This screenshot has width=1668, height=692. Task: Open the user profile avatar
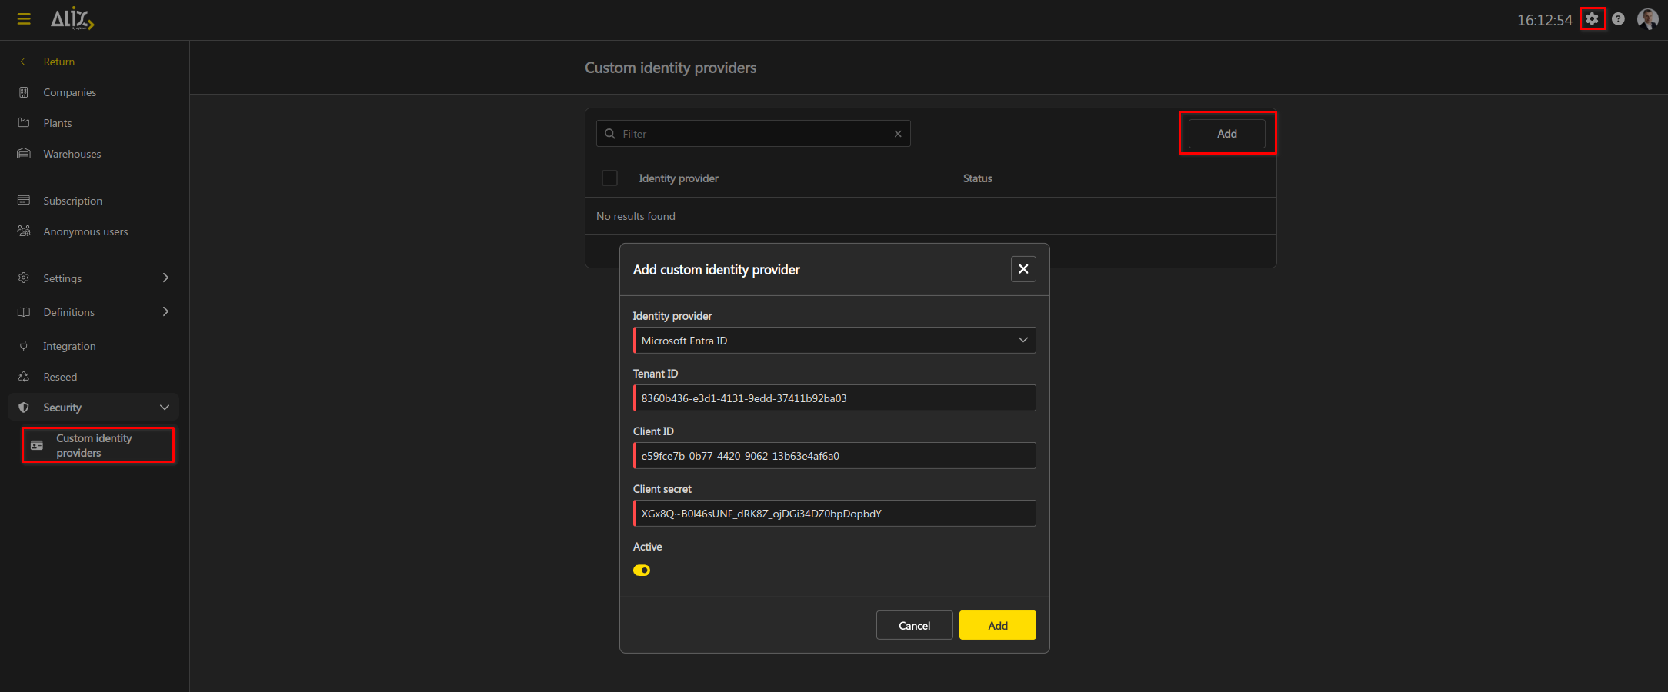pyautogui.click(x=1647, y=19)
